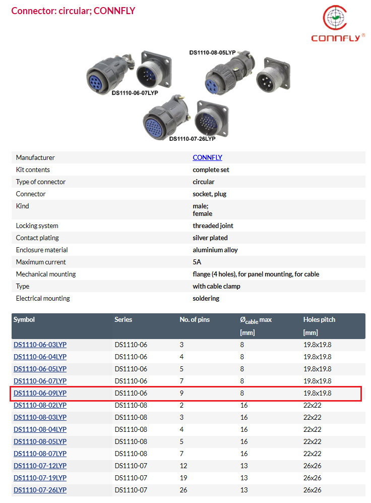Open the DS1110-06-05LYP product link
371x503 pixels.
(40, 369)
